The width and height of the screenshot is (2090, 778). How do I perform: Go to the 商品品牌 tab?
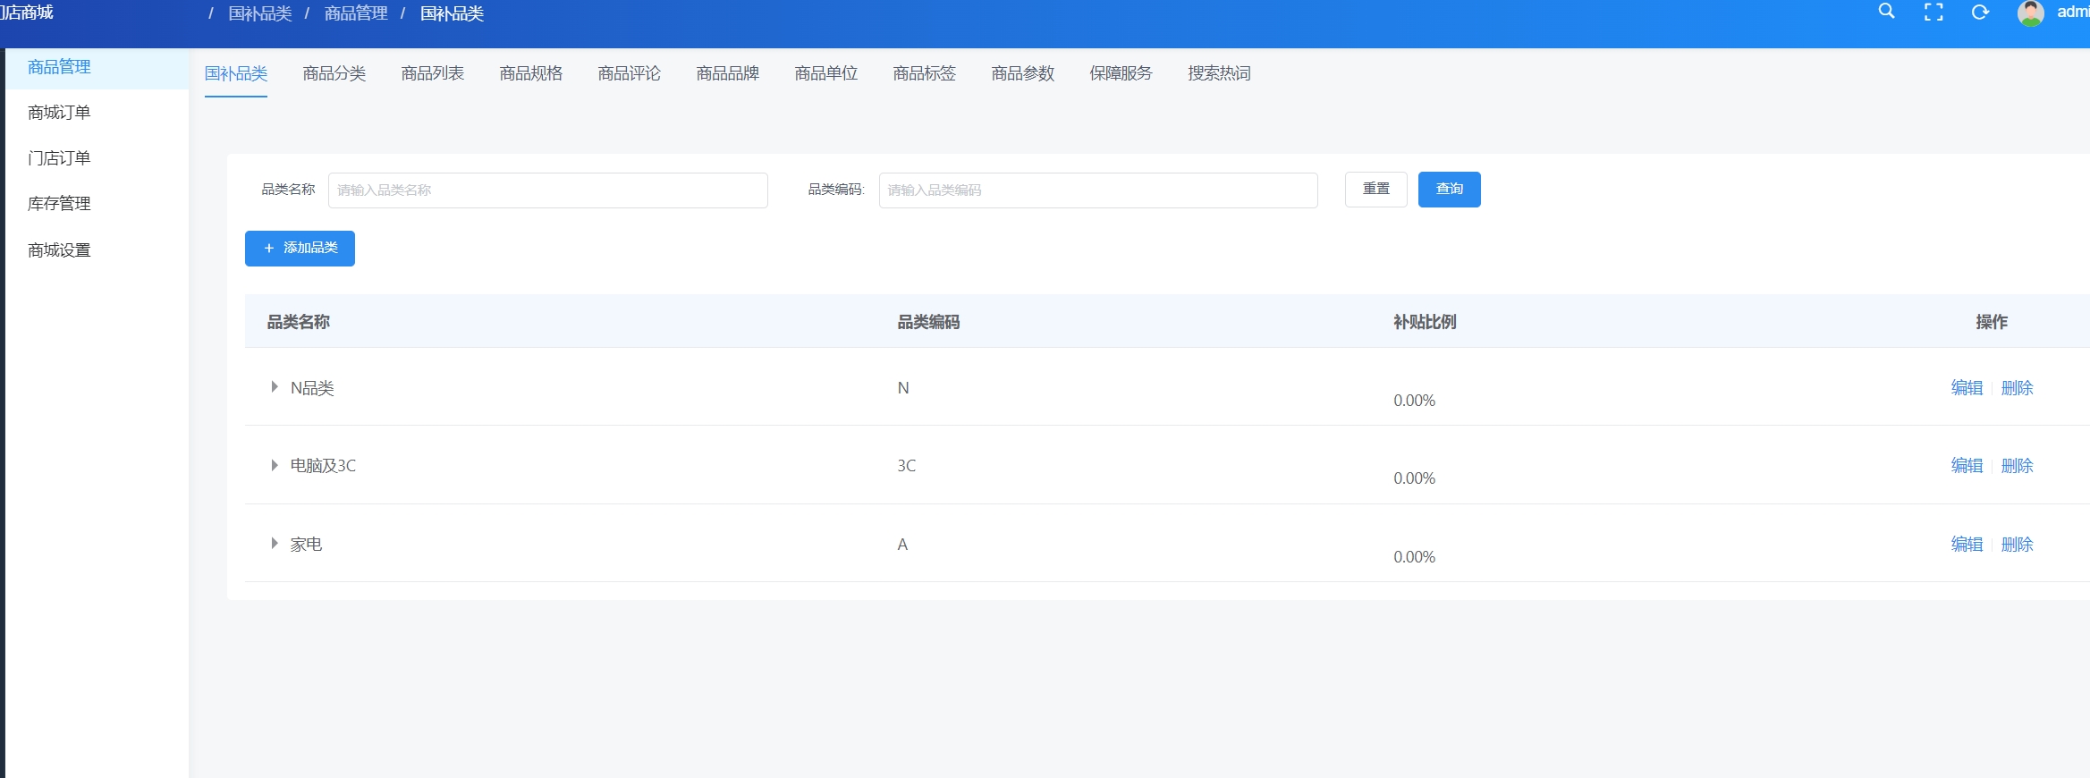coord(727,73)
